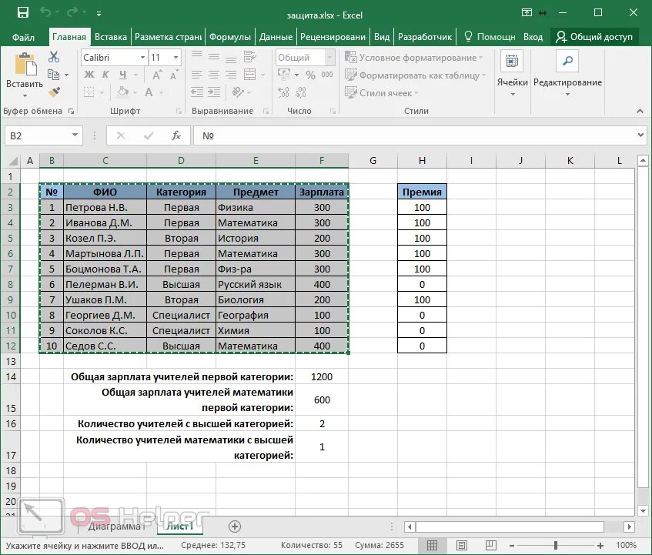The image size is (652, 555).
Task: Align text to the top icon
Action: 197,55
